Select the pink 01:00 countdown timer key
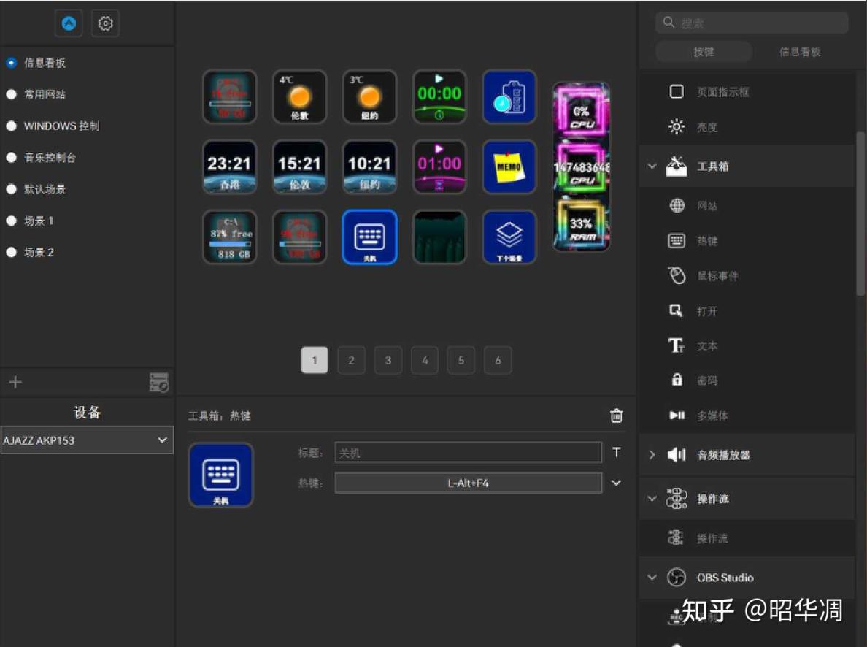 (x=439, y=167)
